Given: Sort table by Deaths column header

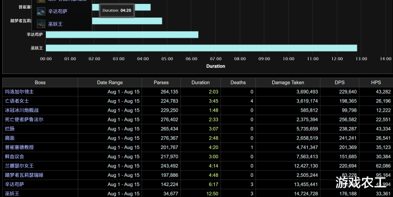Looking at the screenshot, I should tap(238, 83).
